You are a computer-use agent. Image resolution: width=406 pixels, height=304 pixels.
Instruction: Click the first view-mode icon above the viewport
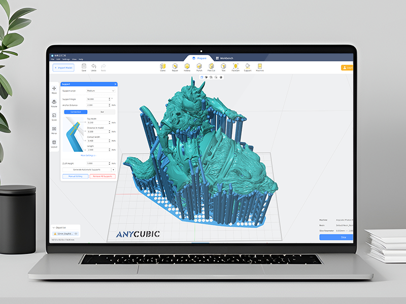tap(202, 78)
